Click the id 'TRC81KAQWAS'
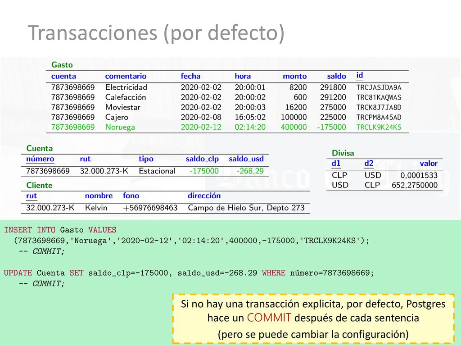 pos(379,97)
